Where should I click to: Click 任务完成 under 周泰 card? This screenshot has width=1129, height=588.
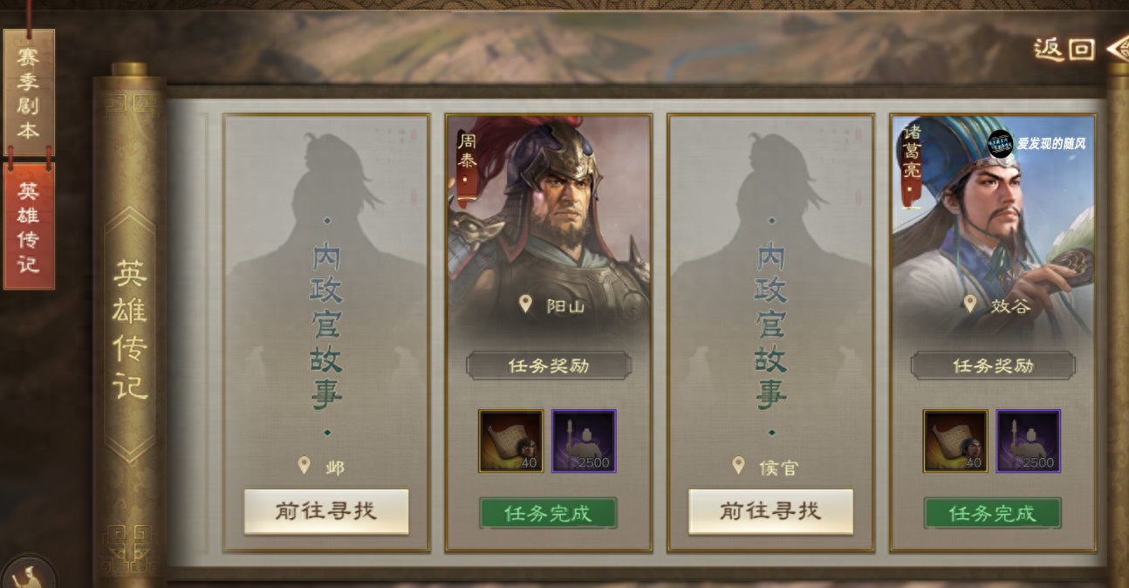tap(548, 513)
